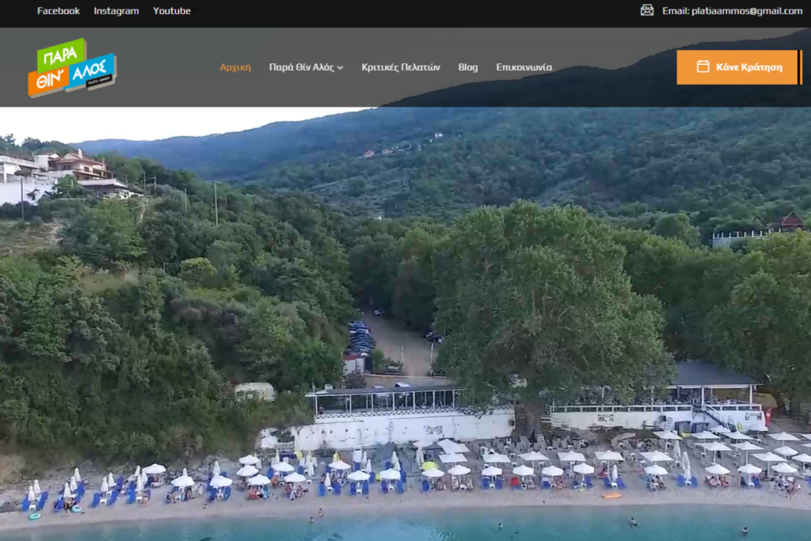Expand the chevron beside Παρά Θίν Αλός

(x=341, y=68)
